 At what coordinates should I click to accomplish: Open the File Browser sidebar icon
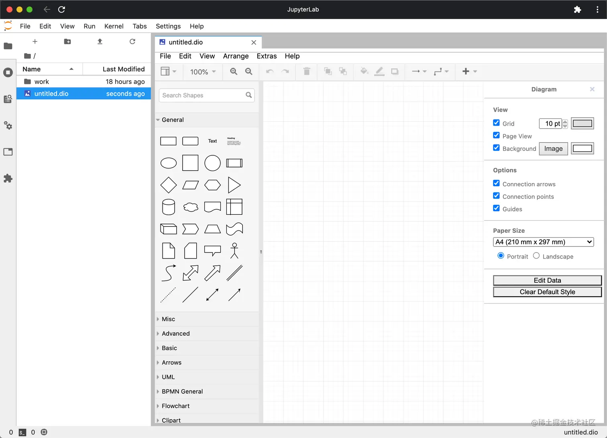(8, 46)
